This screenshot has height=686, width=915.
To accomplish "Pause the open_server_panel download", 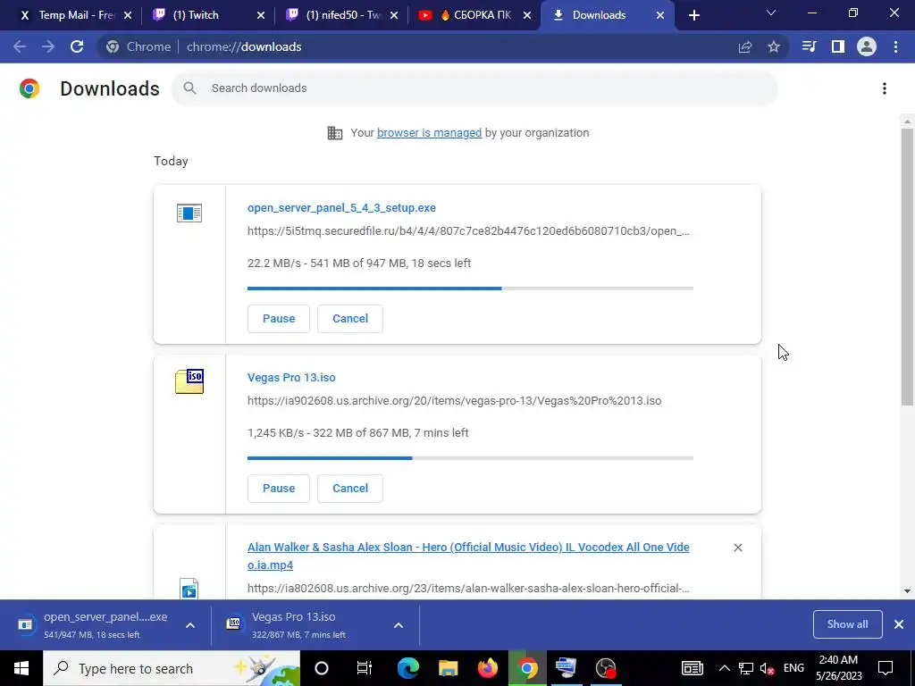I will coord(279,319).
